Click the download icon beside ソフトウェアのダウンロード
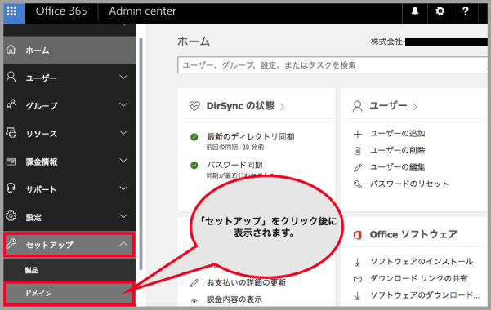 pos(357,295)
